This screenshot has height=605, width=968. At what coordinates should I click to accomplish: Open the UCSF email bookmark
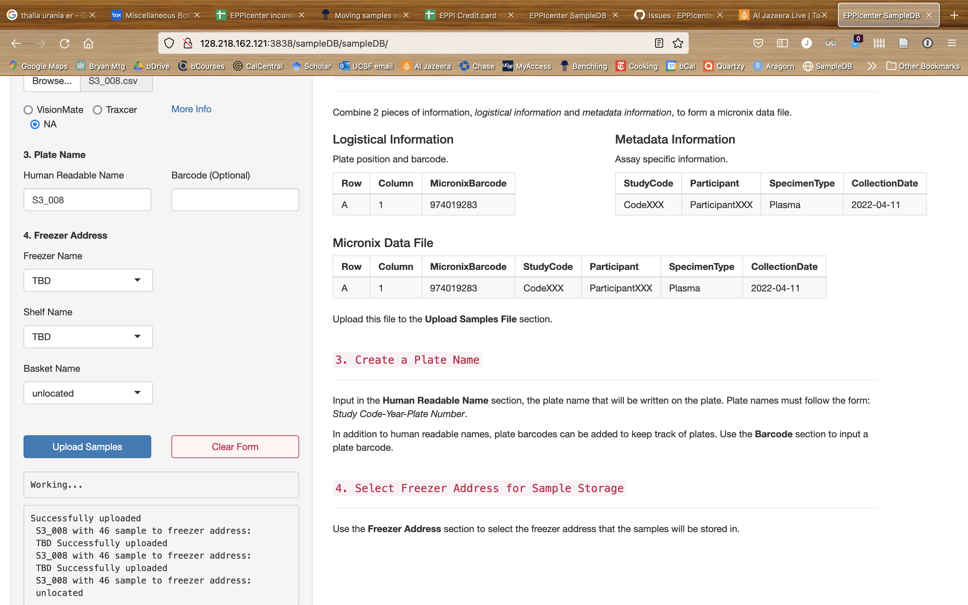[x=372, y=66]
